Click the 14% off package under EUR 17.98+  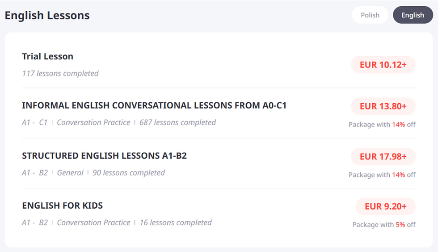[x=382, y=175]
